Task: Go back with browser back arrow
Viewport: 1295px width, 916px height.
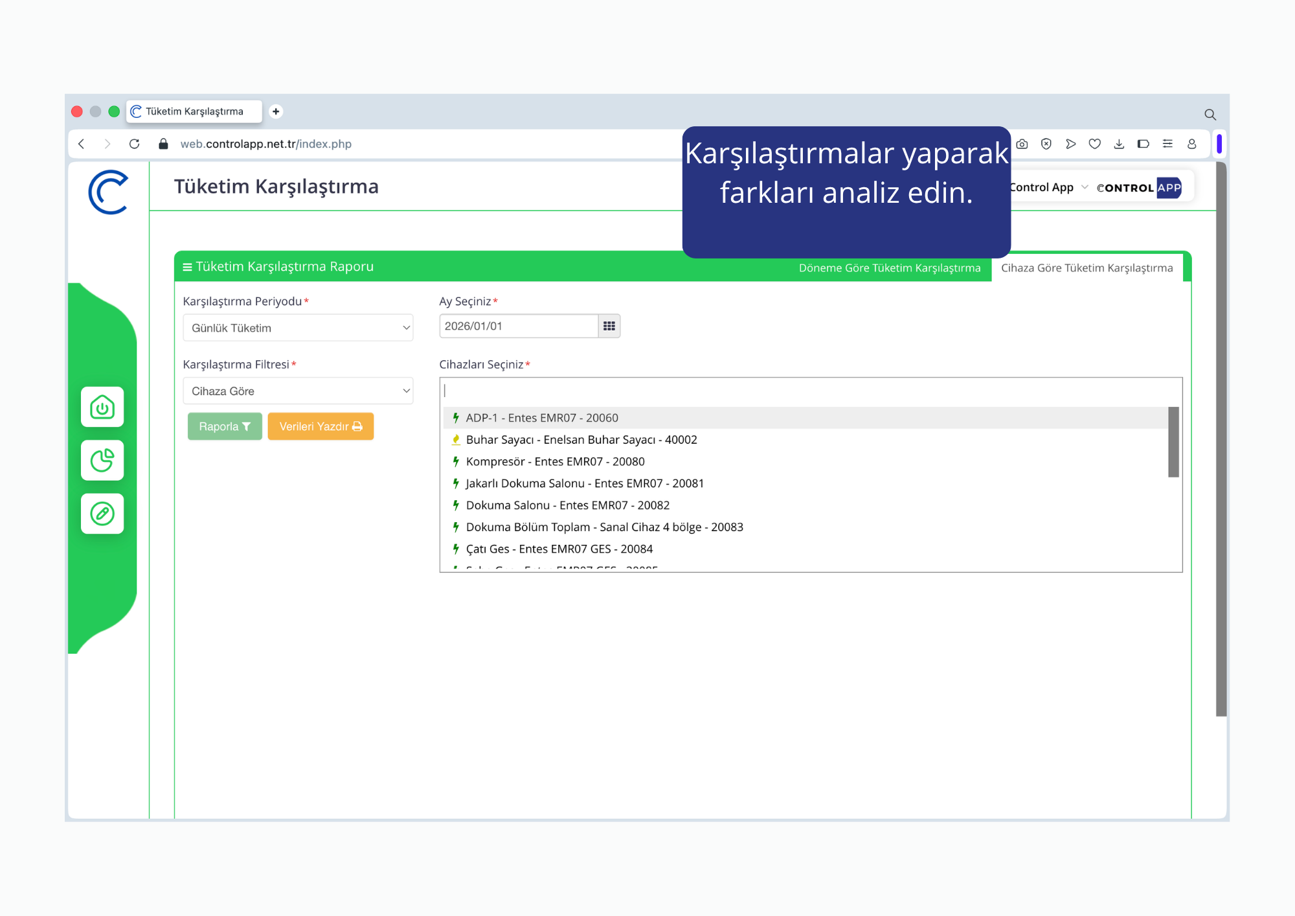Action: [81, 144]
